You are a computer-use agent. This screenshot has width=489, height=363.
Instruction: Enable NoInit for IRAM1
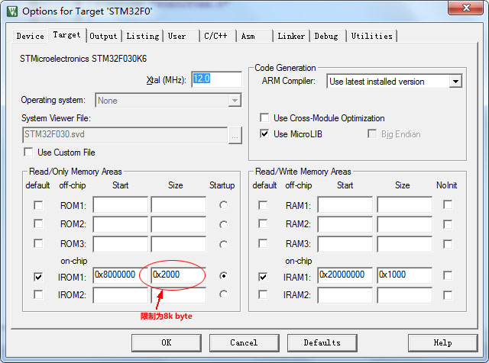(x=448, y=275)
